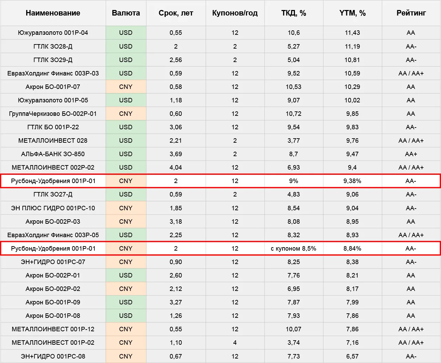The height and width of the screenshot is (363, 441).
Task: Select YTM value 6,57
Action: pos(352,356)
